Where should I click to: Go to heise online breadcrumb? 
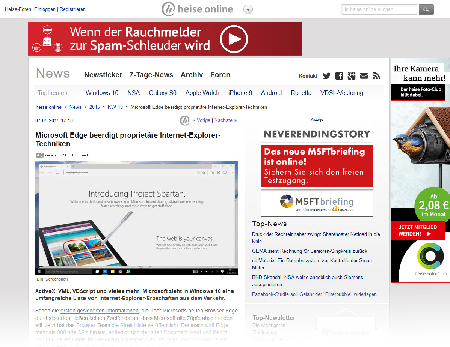(48, 107)
